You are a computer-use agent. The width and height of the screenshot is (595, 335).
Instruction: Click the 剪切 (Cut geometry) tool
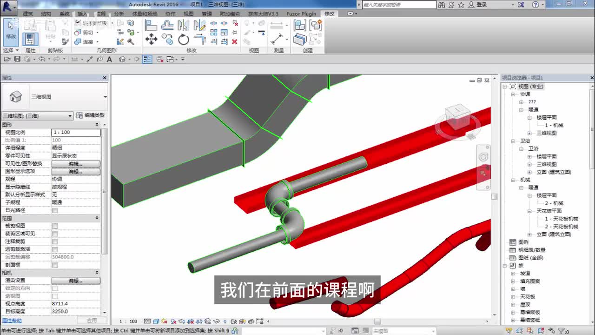click(85, 33)
